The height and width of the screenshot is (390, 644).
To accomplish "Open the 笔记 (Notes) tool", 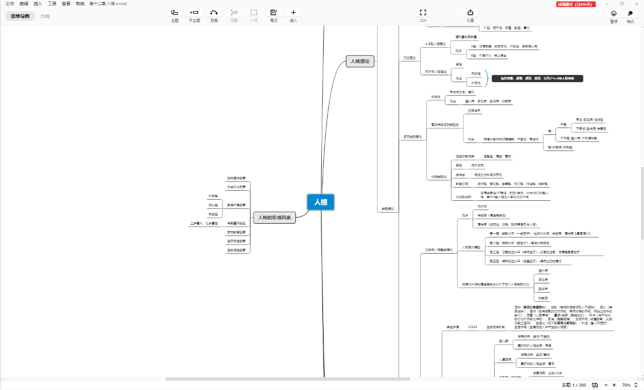I will coord(273,13).
